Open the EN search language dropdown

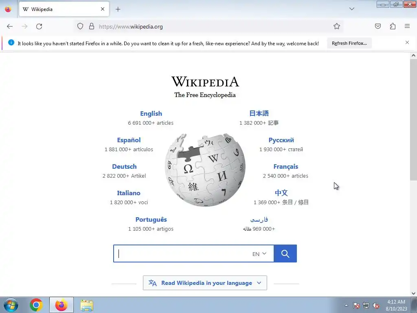coord(259,254)
